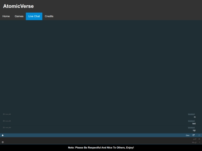Open the Cbox link in chat bar

pos(187,135)
